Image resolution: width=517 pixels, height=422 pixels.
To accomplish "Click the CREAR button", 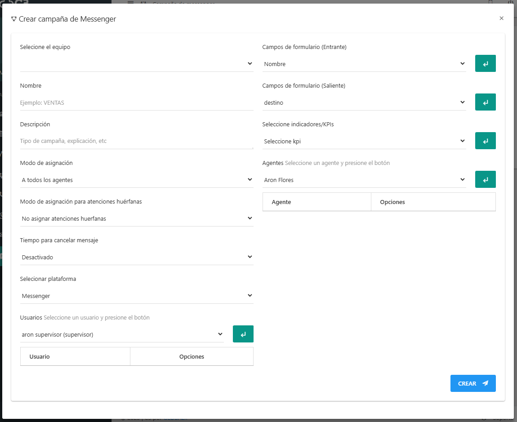I will (472, 383).
